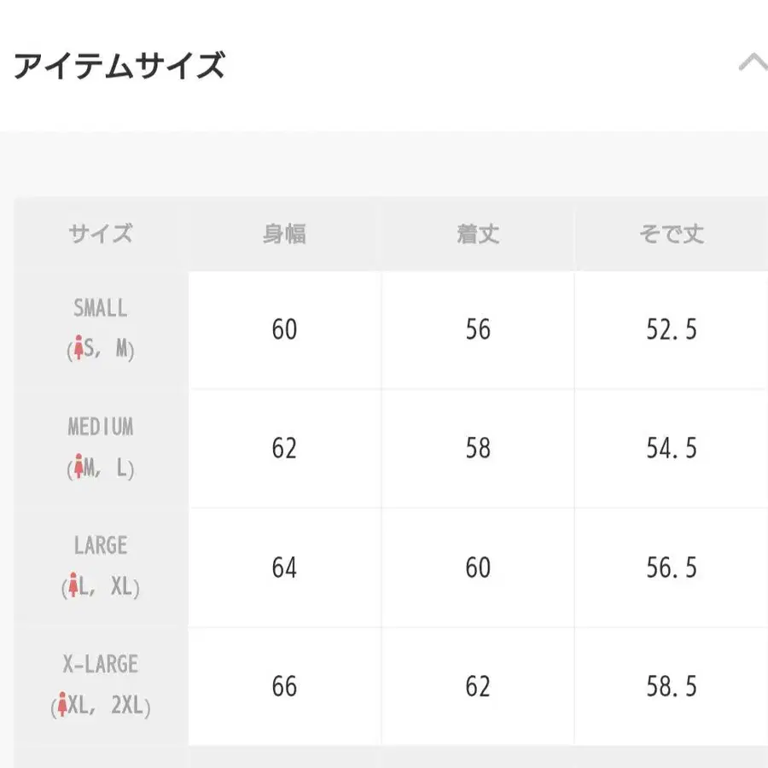The image size is (768, 768).
Task: Select the 着丈 column header
Action: [480, 233]
